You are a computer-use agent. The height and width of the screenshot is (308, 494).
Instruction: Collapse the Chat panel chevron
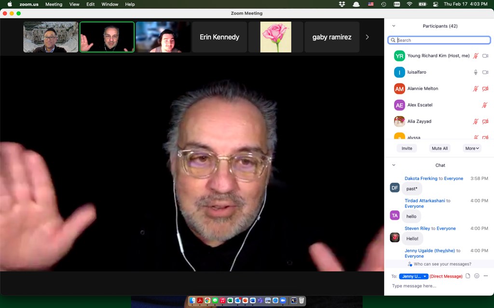pyautogui.click(x=394, y=165)
